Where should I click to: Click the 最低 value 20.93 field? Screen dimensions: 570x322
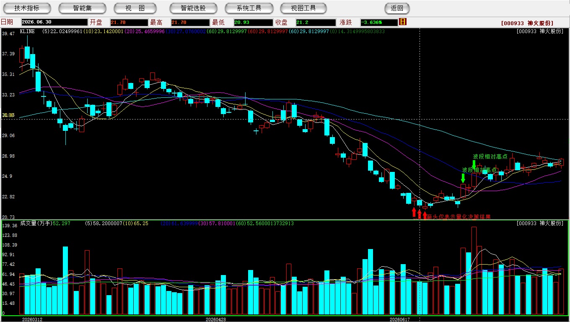(253, 22)
